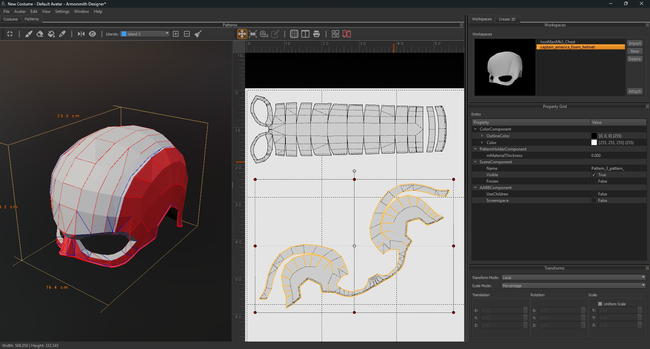Click the broom clear islands icon
650x349 pixels.
198,34
